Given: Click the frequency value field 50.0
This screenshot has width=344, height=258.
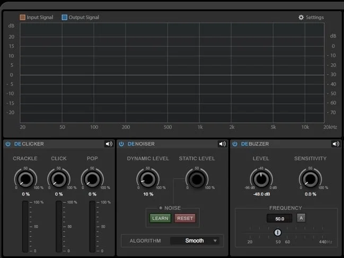Looking at the screenshot, I should coord(279,219).
